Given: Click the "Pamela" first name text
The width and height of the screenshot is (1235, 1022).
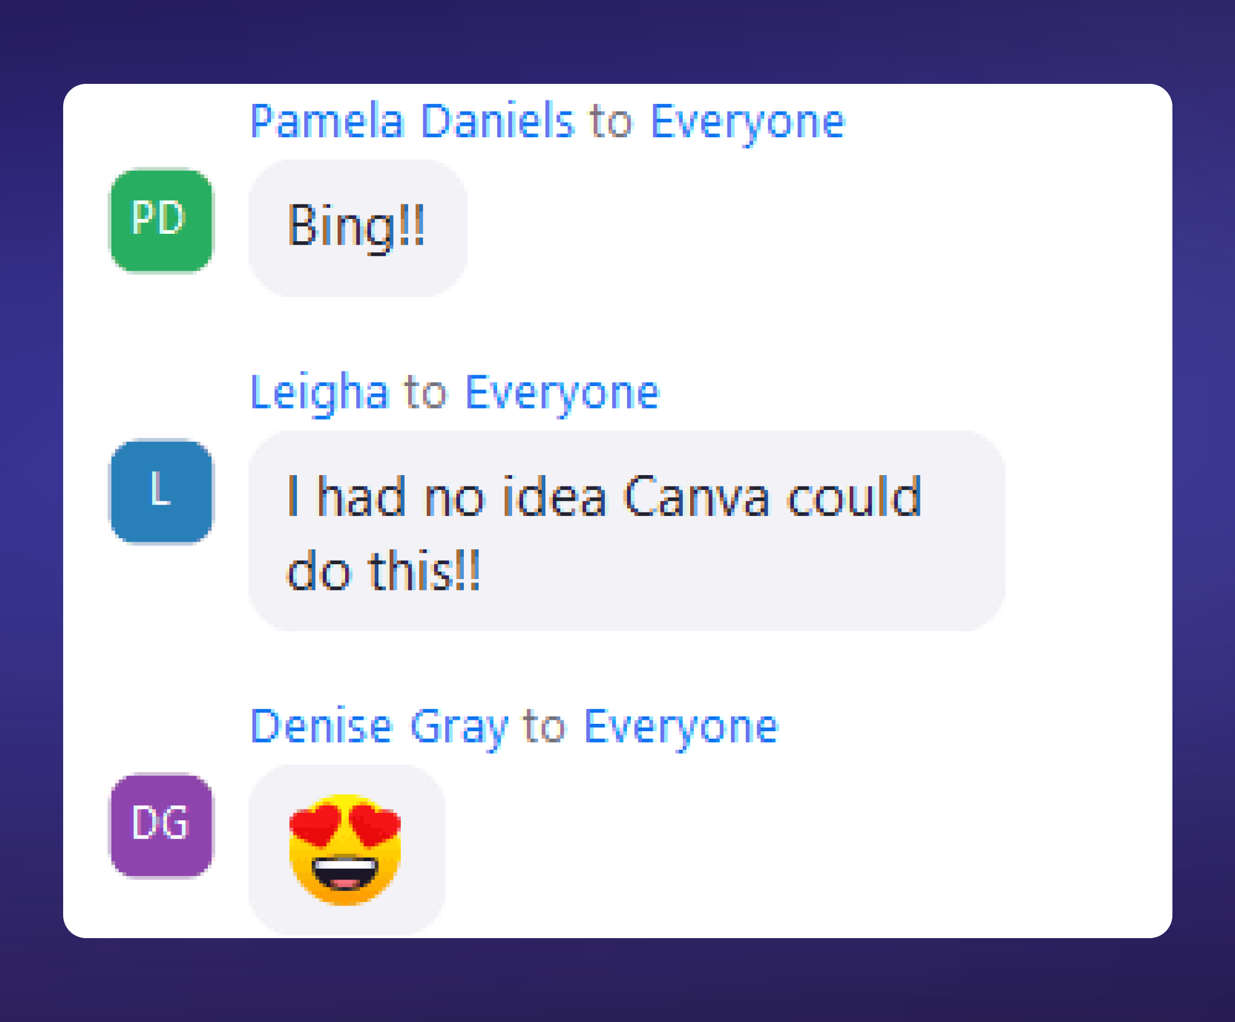Looking at the screenshot, I should pos(327,121).
